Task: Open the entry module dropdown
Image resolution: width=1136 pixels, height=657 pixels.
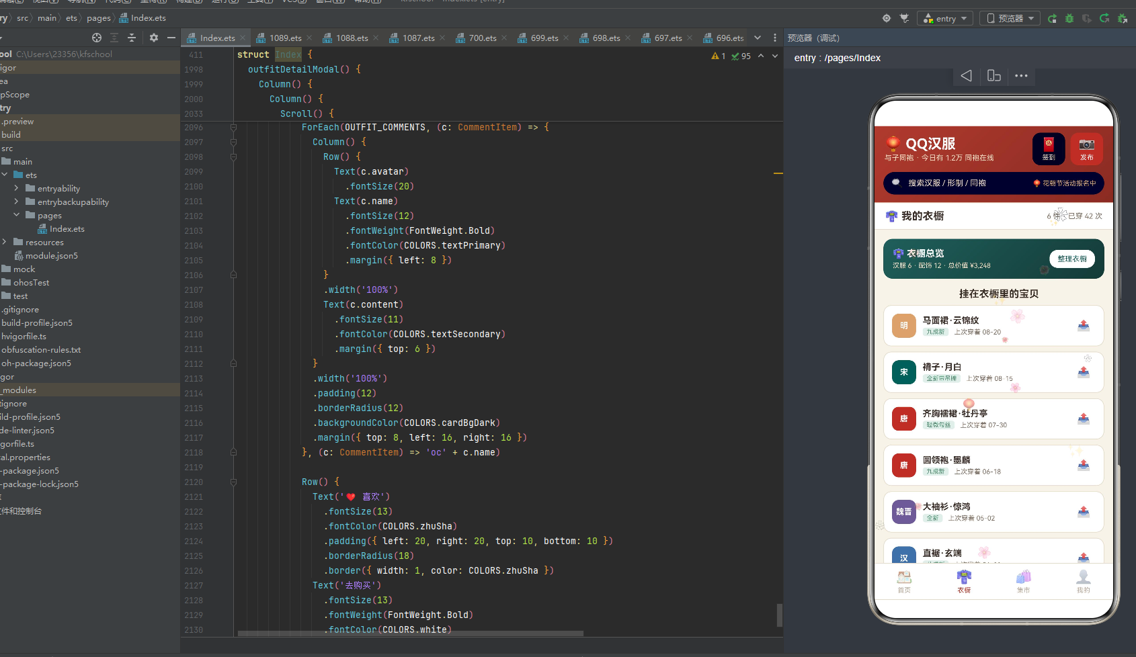Action: (945, 18)
